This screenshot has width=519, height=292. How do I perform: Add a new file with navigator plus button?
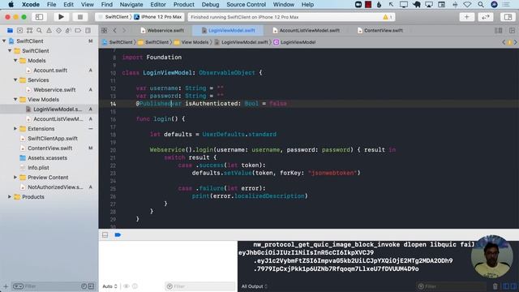pyautogui.click(x=6, y=286)
